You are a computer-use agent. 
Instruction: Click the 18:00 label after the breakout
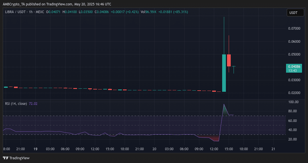click(244, 149)
